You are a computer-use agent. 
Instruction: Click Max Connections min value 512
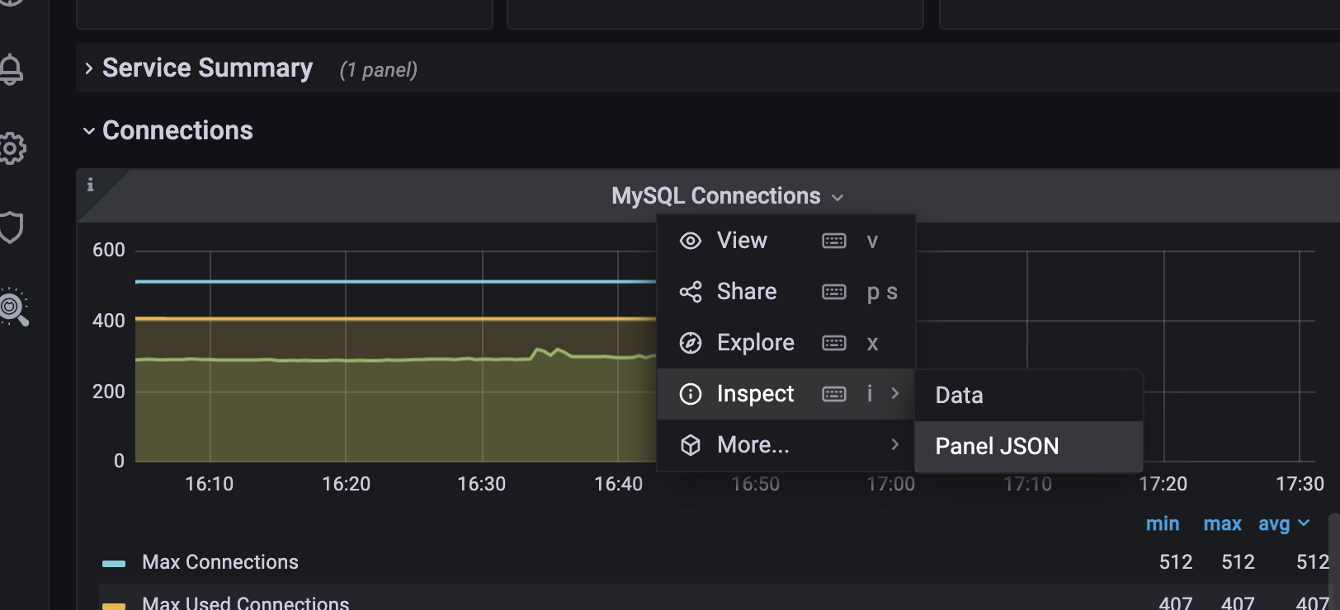point(1176,562)
